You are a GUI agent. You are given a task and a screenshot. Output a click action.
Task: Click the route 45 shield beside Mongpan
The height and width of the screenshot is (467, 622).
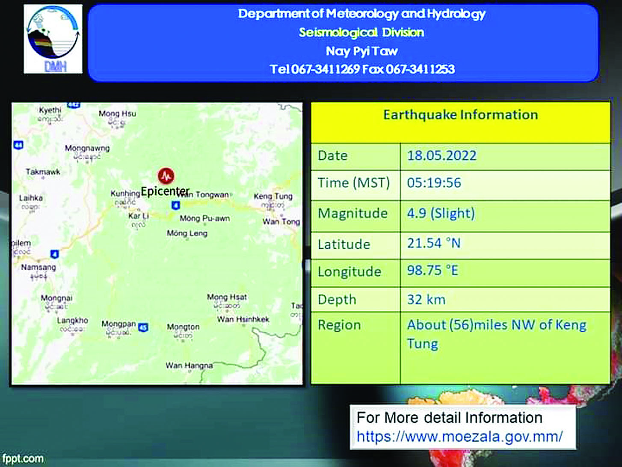tap(143, 327)
